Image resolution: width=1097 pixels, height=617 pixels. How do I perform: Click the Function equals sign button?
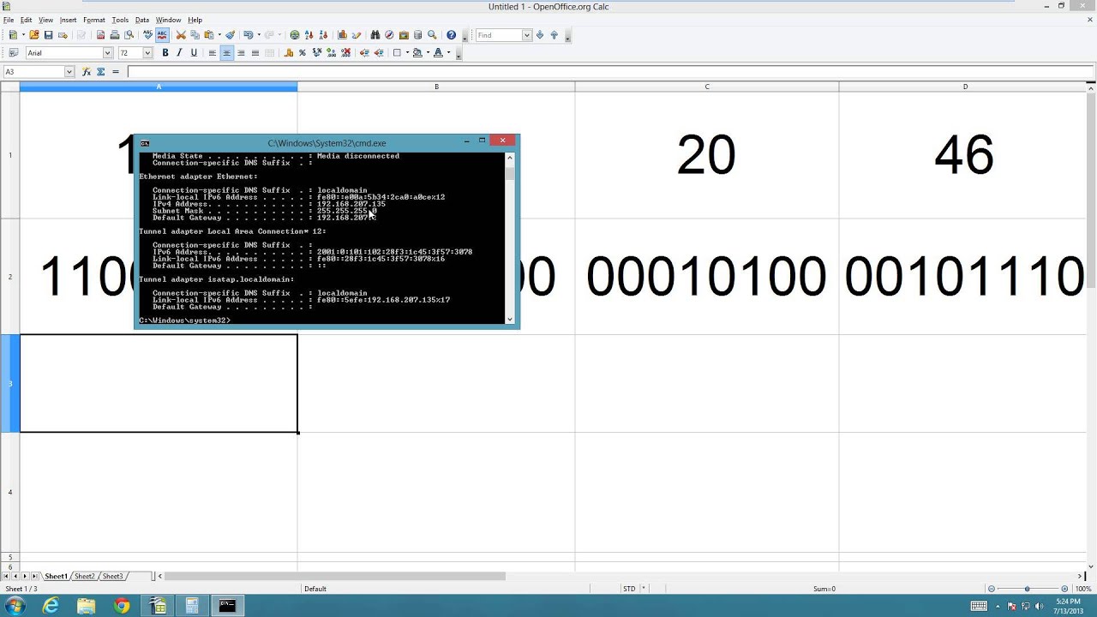coord(116,72)
